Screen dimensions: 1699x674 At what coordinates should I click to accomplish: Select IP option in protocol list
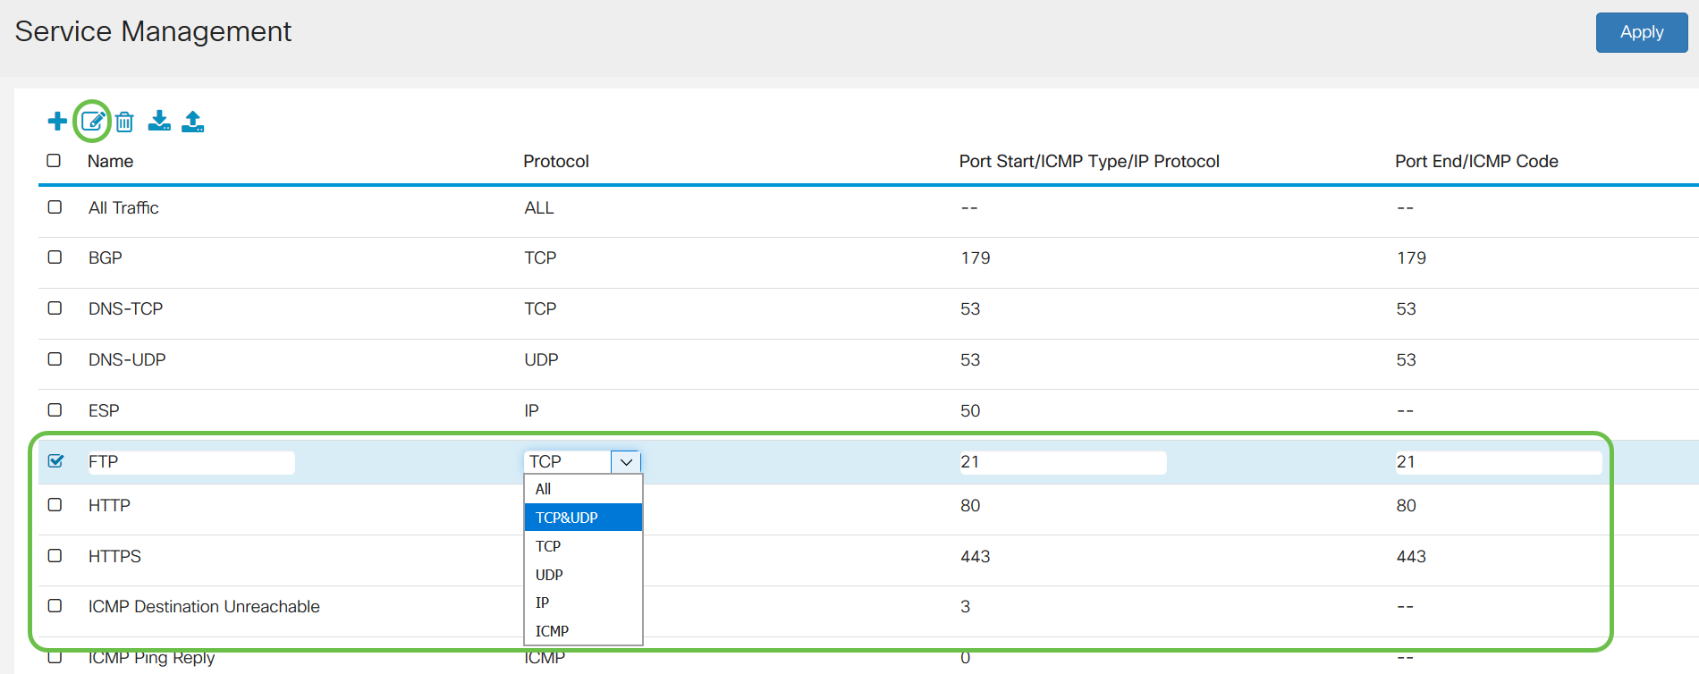542,602
